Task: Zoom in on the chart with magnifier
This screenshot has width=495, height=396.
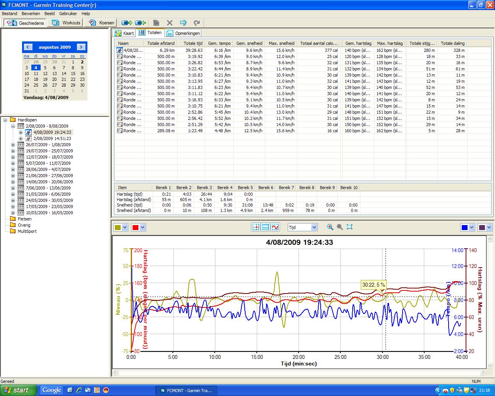Action: click(330, 227)
